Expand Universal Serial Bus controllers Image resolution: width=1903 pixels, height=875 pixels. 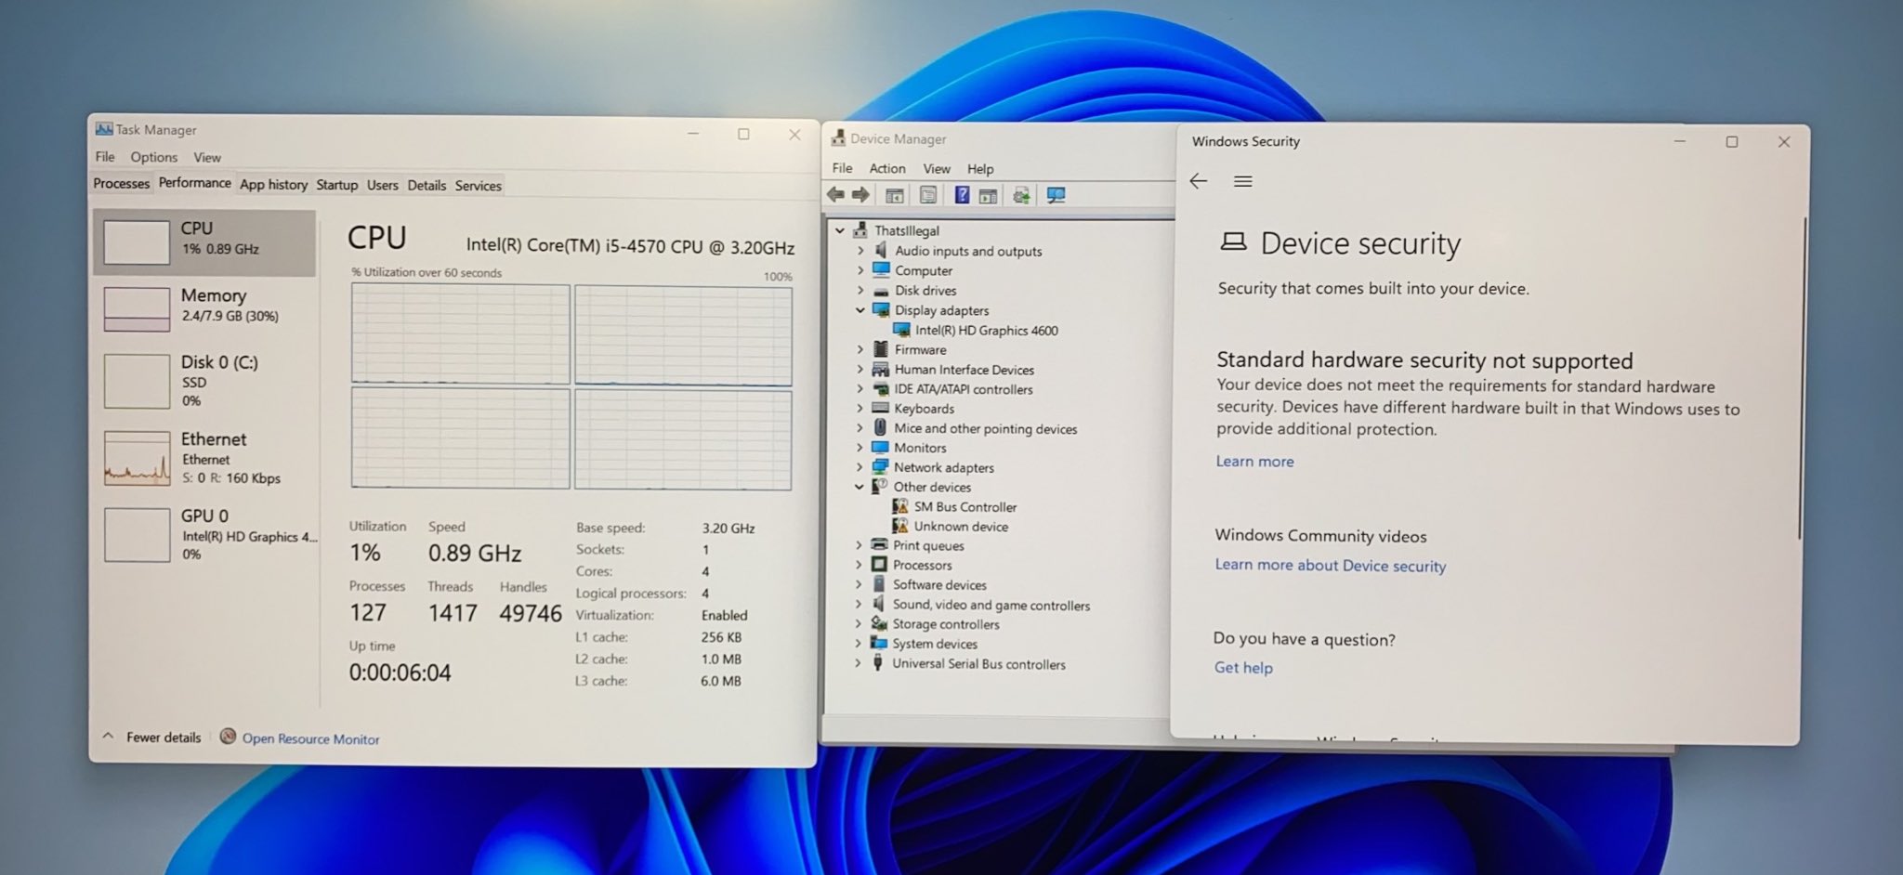point(859,664)
